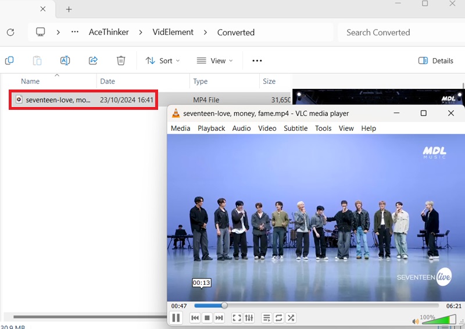Open VLC Video menu
465x329 pixels.
click(267, 128)
